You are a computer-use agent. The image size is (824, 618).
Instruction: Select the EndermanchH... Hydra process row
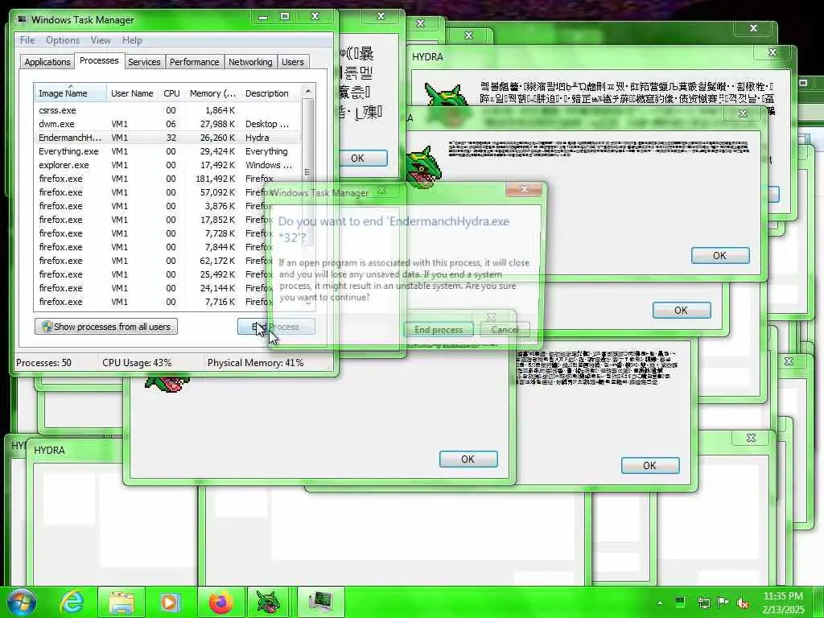[x=168, y=138]
